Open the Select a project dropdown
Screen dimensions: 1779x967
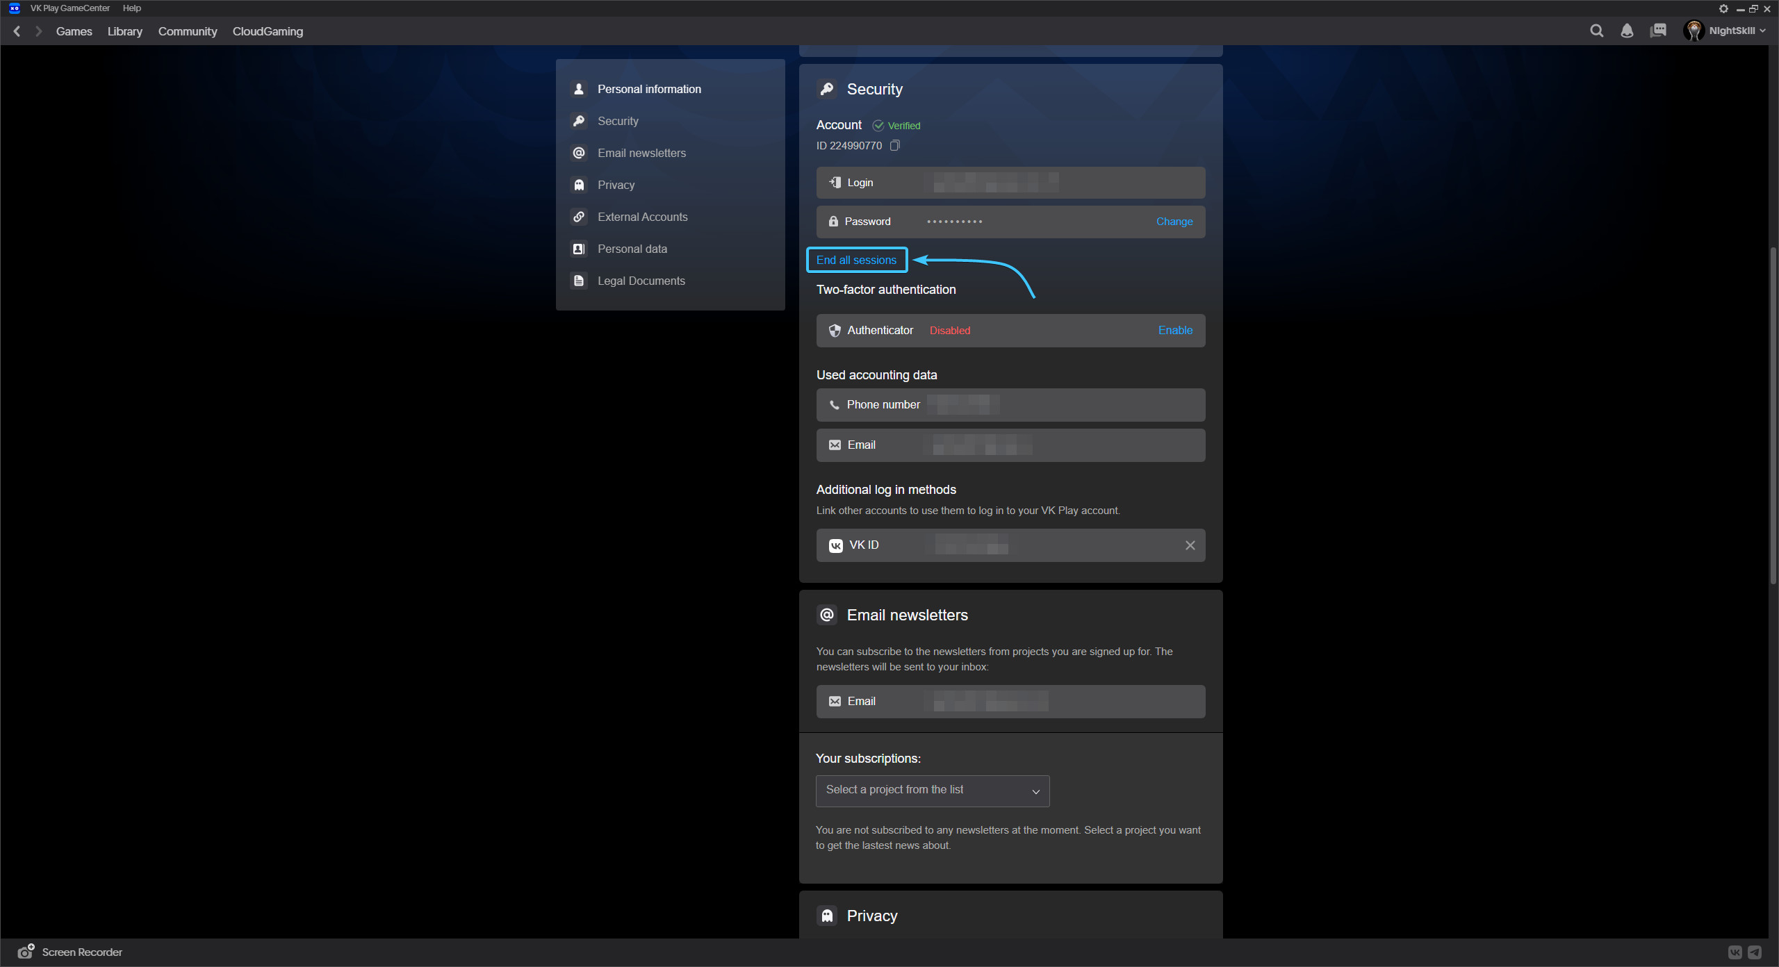coord(932,791)
